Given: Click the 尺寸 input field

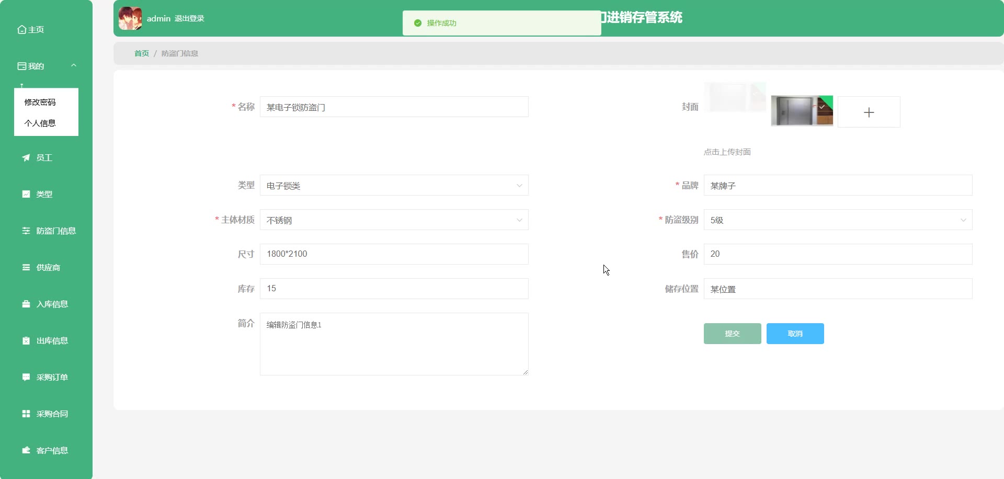Looking at the screenshot, I should [x=394, y=254].
